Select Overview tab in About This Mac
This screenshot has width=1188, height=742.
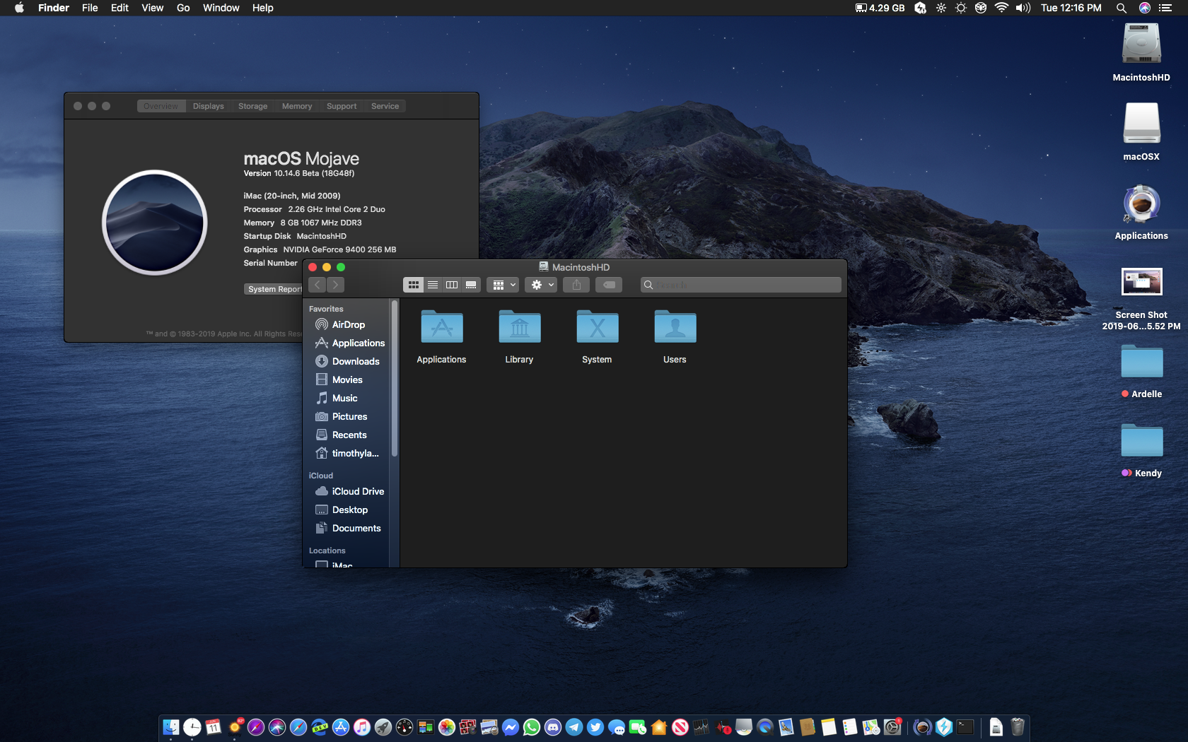point(161,106)
